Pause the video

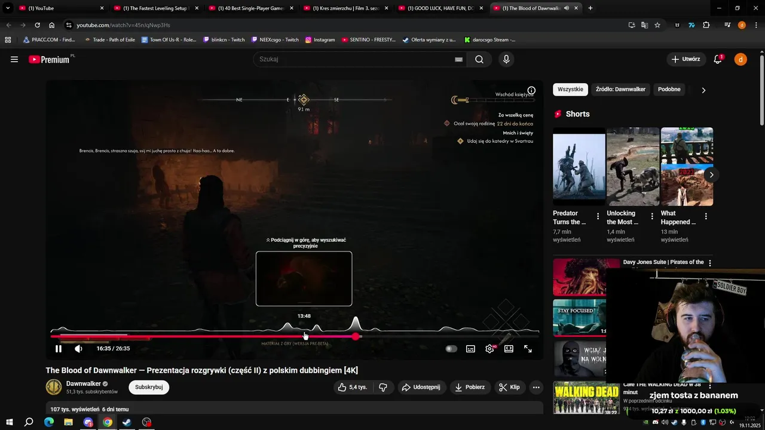(x=58, y=349)
